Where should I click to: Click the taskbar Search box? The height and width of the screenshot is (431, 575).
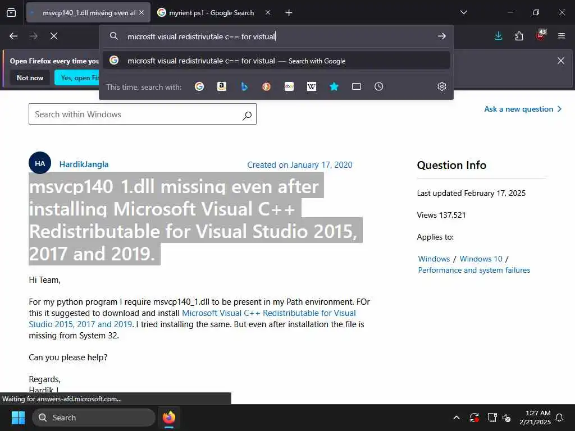tap(94, 418)
